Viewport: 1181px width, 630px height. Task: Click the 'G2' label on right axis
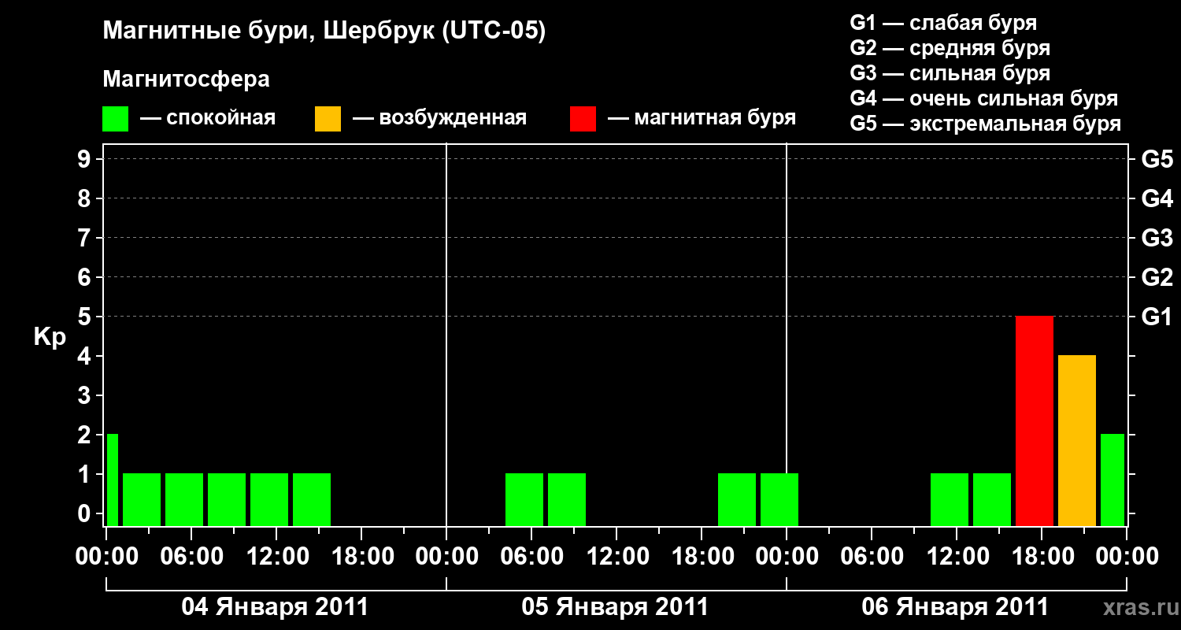click(1157, 277)
